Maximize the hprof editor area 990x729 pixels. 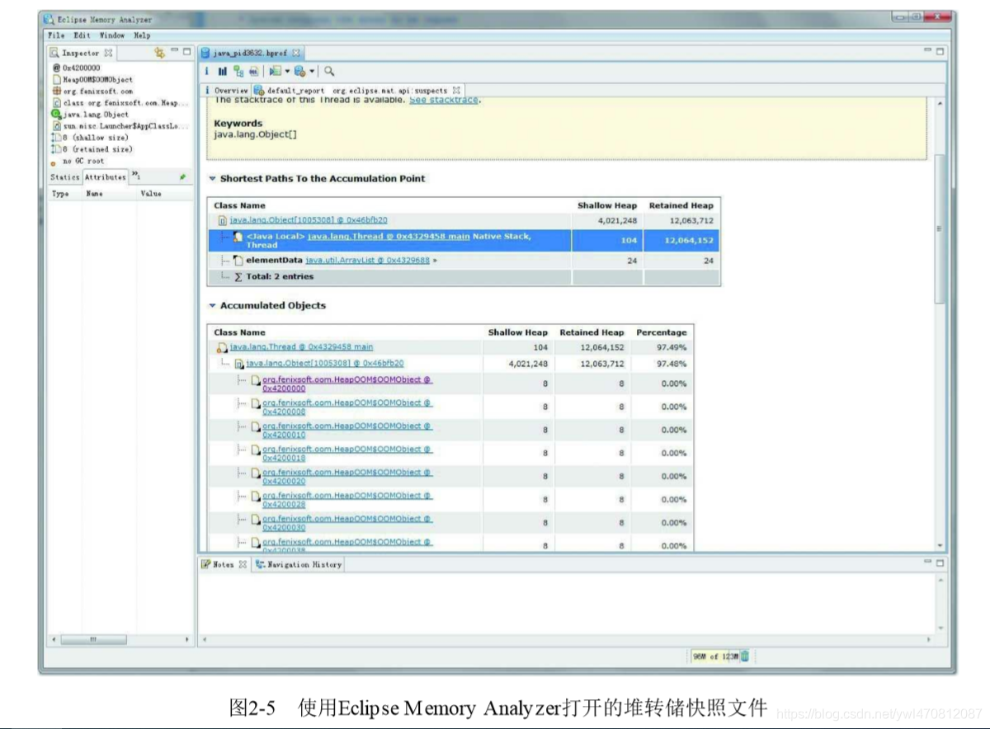coord(940,51)
